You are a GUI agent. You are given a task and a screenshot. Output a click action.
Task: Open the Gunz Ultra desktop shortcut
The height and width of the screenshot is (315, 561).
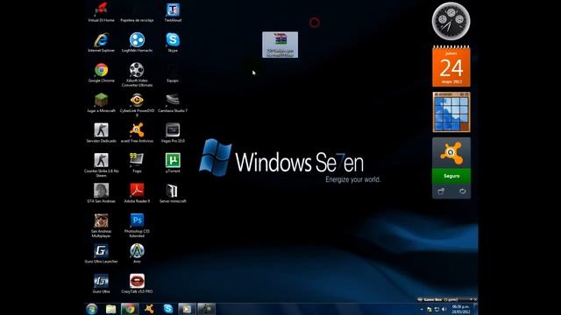pyautogui.click(x=102, y=283)
